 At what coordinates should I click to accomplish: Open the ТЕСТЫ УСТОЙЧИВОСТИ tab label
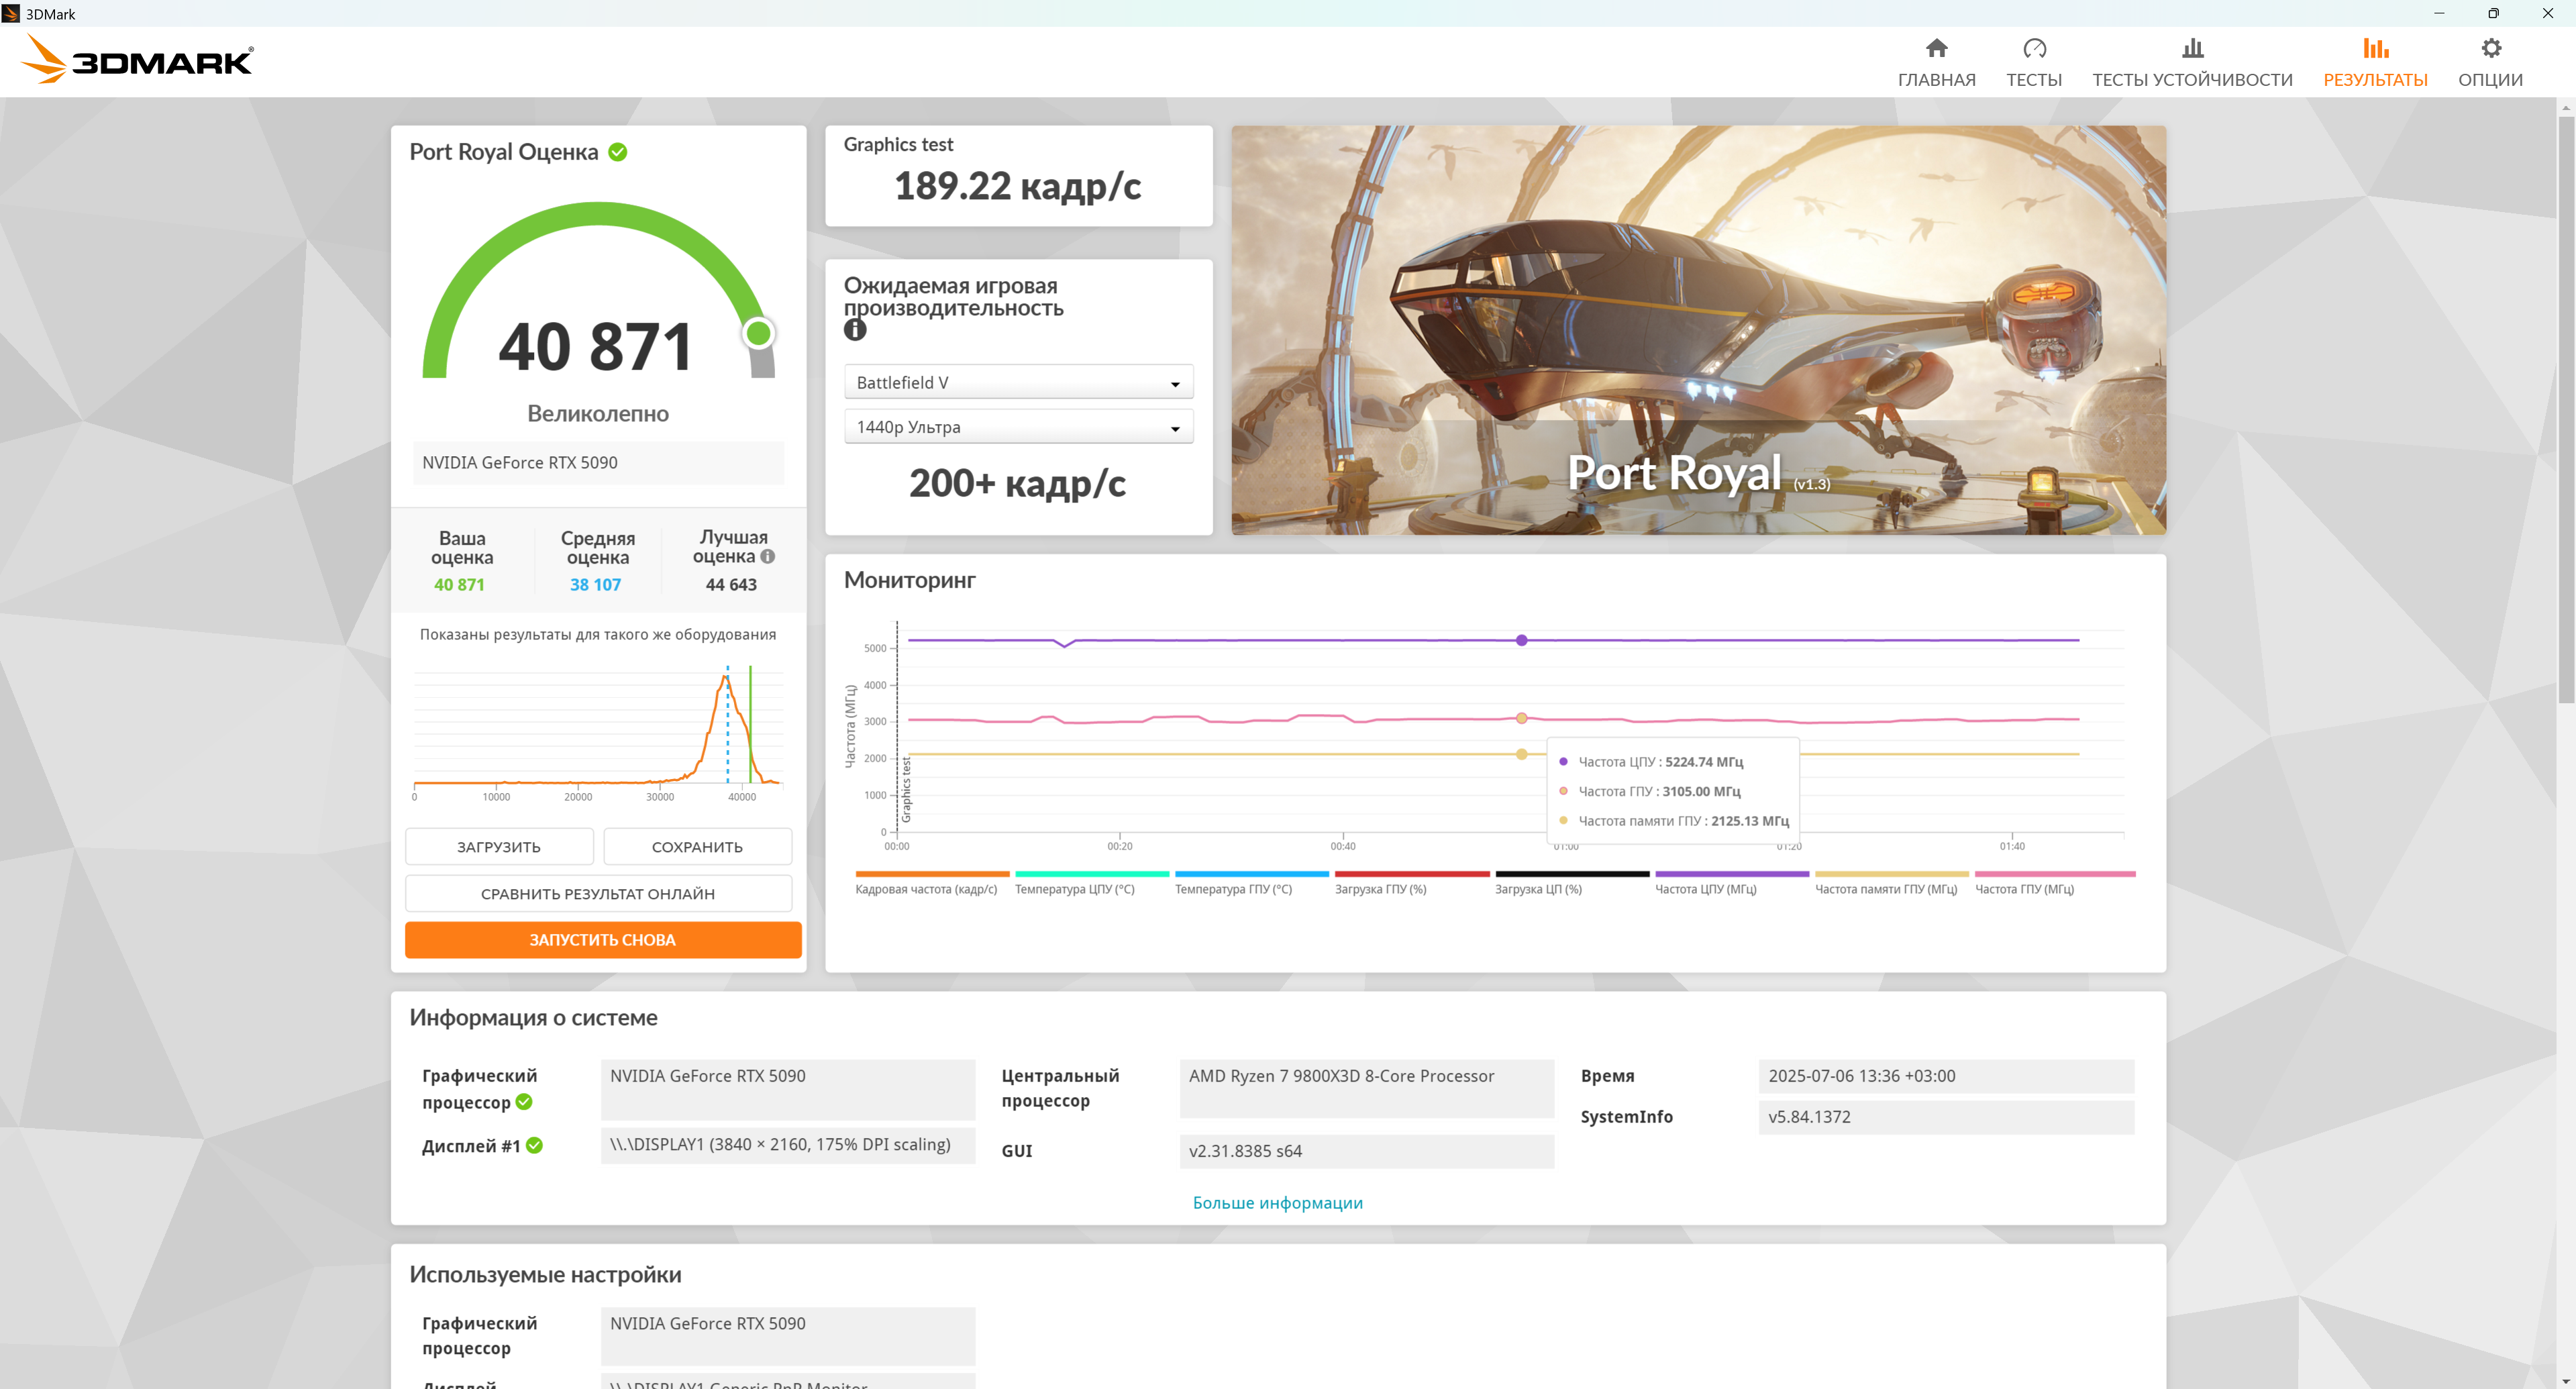pos(2192,80)
